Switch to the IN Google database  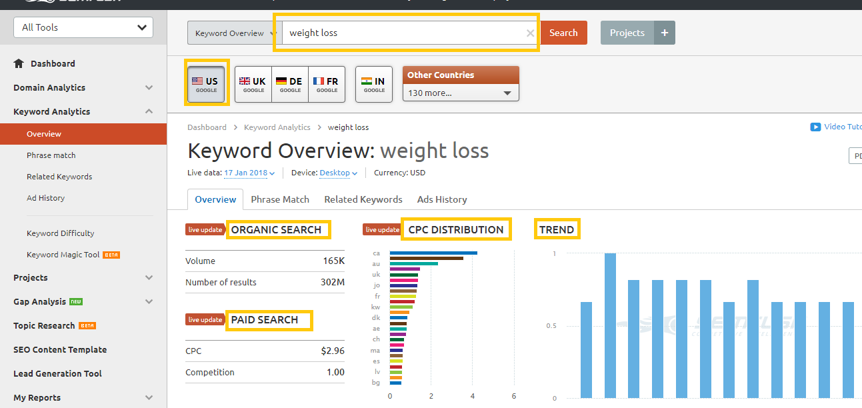click(x=374, y=85)
